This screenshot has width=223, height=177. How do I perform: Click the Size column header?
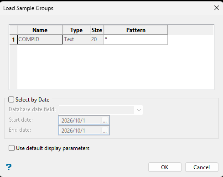[x=97, y=30]
